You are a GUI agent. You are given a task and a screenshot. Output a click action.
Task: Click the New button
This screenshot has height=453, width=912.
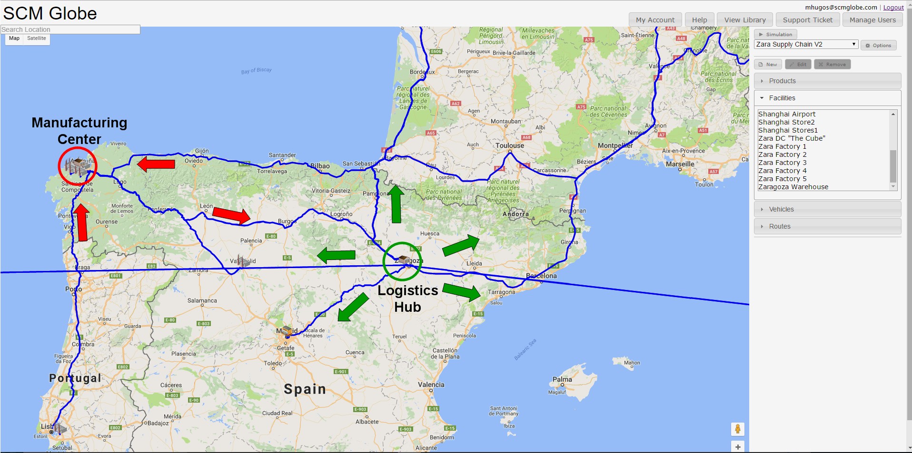(768, 65)
